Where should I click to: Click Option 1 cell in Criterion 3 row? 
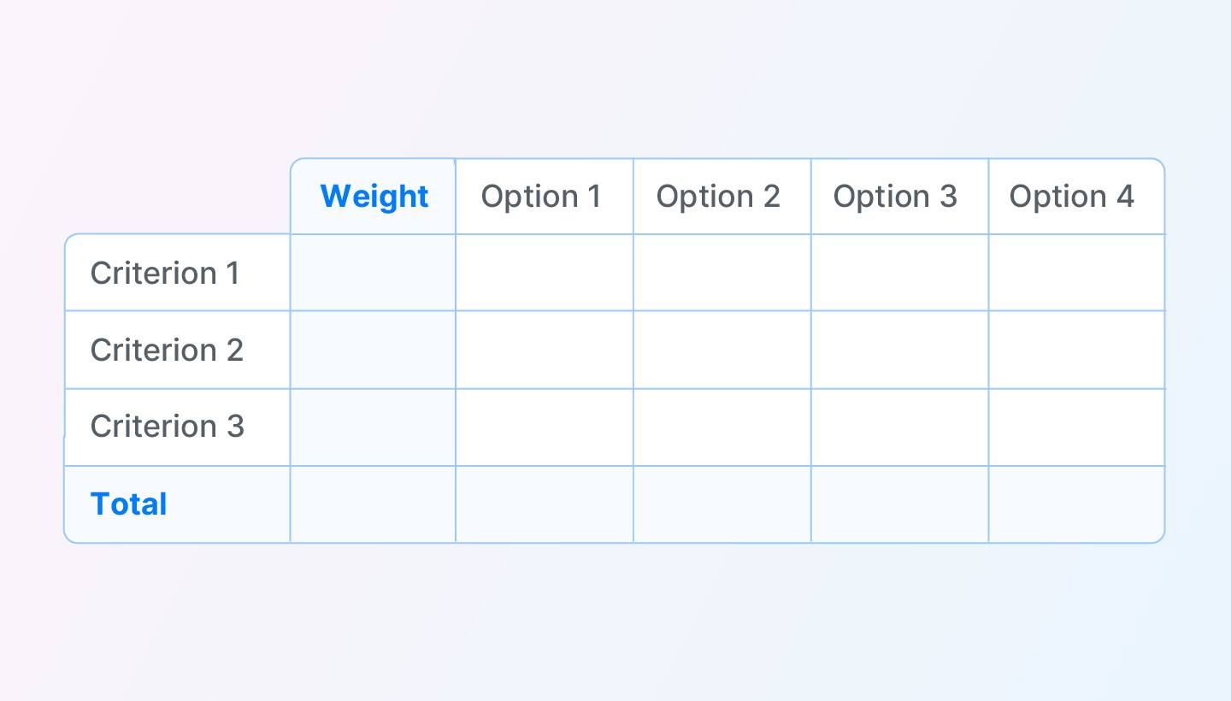coord(545,427)
